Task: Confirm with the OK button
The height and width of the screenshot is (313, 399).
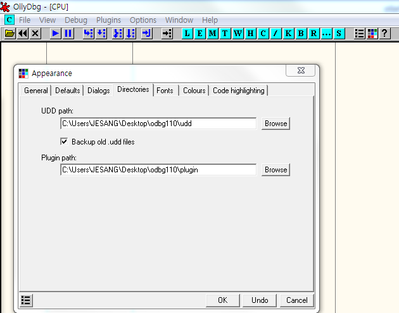Action: (x=223, y=300)
